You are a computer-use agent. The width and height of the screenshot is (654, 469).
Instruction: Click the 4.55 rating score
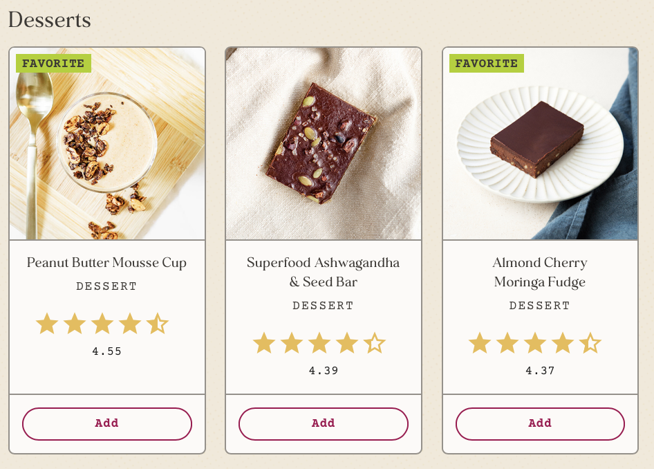106,351
